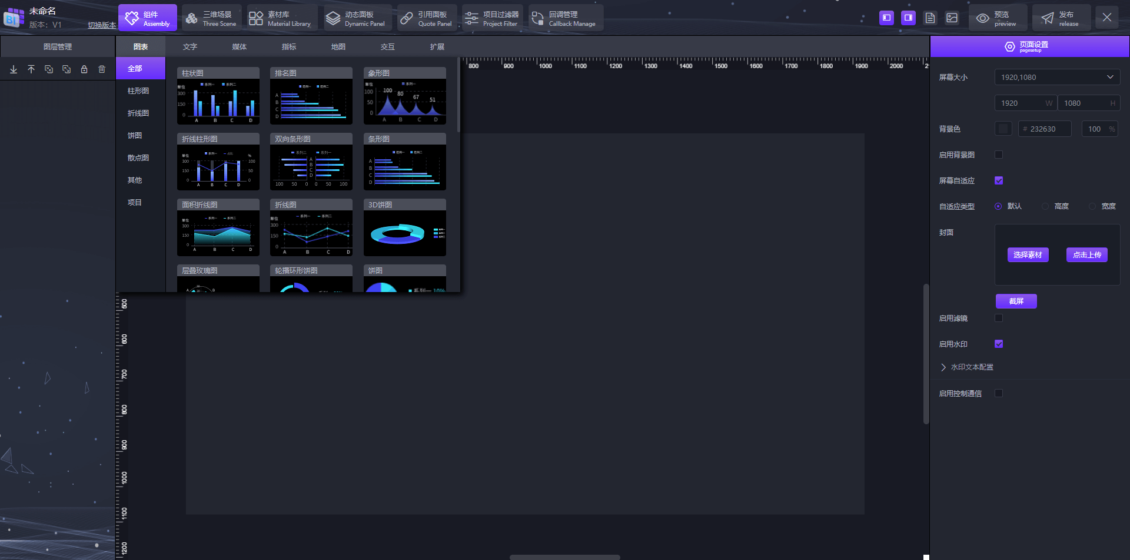1130x560 pixels.
Task: Click the document page icon in top bar
Action: pos(930,18)
